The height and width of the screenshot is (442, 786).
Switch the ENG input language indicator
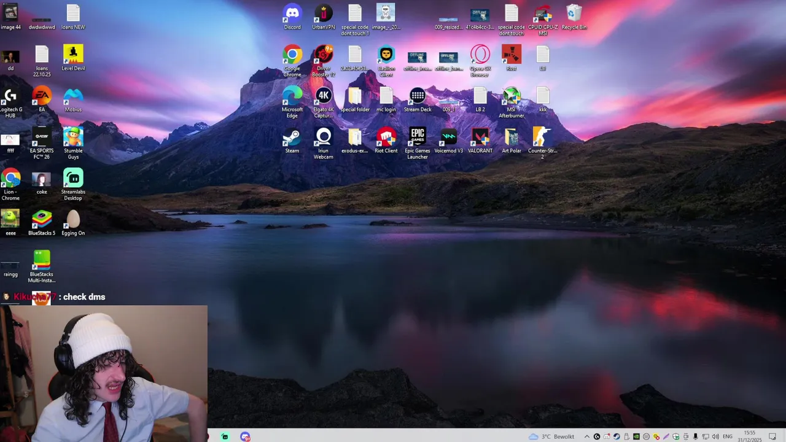(728, 436)
